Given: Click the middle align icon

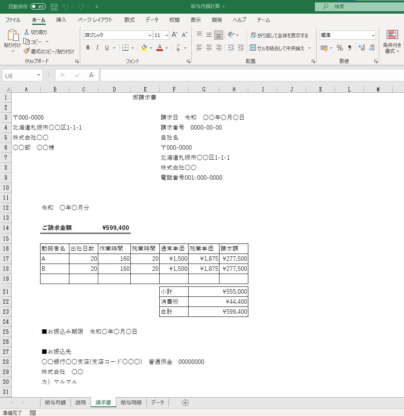Looking at the screenshot, I should point(209,35).
